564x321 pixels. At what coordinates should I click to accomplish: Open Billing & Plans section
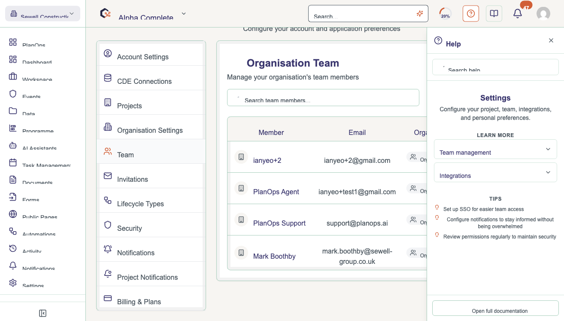coord(151,299)
